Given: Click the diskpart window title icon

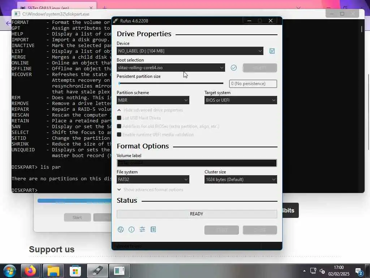Looking at the screenshot, I should pos(17,14).
